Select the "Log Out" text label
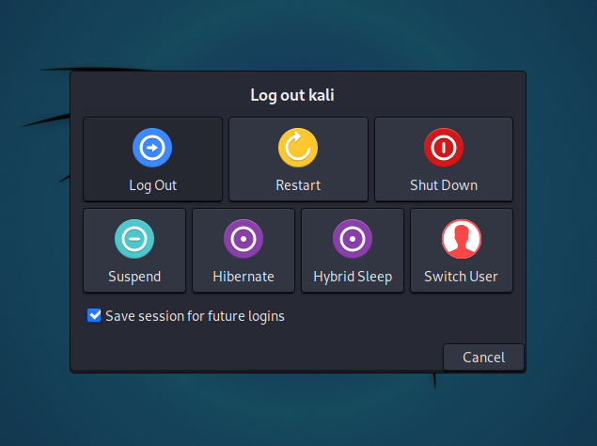This screenshot has width=597, height=446. (152, 185)
